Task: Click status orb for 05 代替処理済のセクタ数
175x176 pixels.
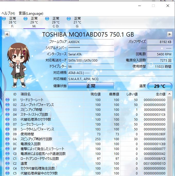Action: click(7, 119)
